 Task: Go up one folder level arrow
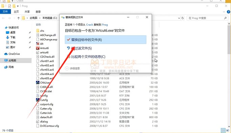18,18
